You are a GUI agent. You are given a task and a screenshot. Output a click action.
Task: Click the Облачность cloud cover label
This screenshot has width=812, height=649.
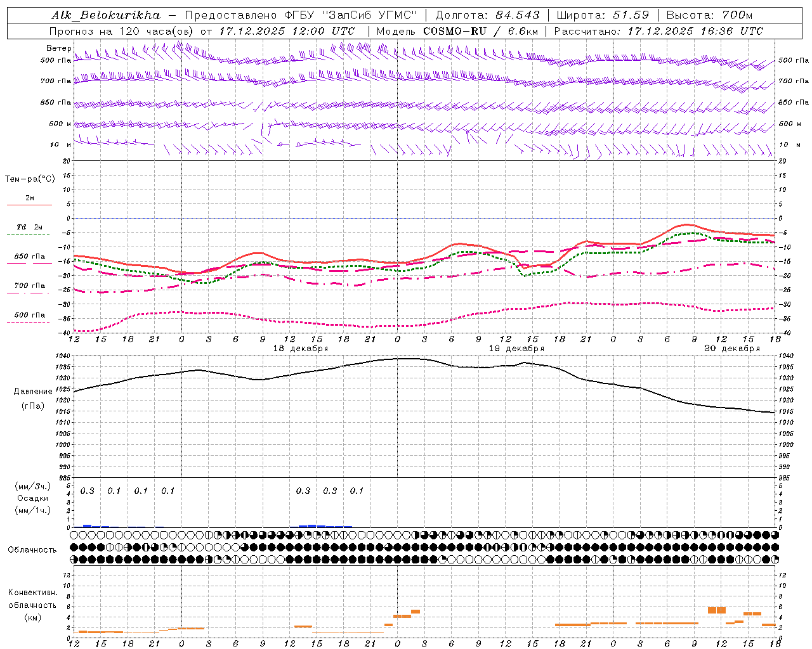pos(32,549)
